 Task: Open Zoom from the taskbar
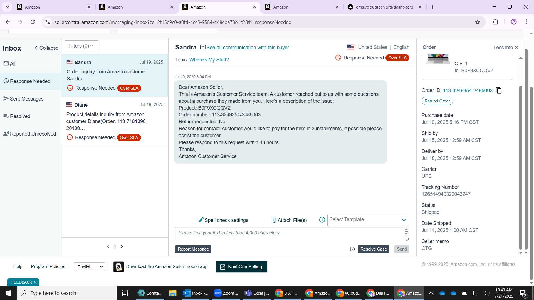pos(226,293)
